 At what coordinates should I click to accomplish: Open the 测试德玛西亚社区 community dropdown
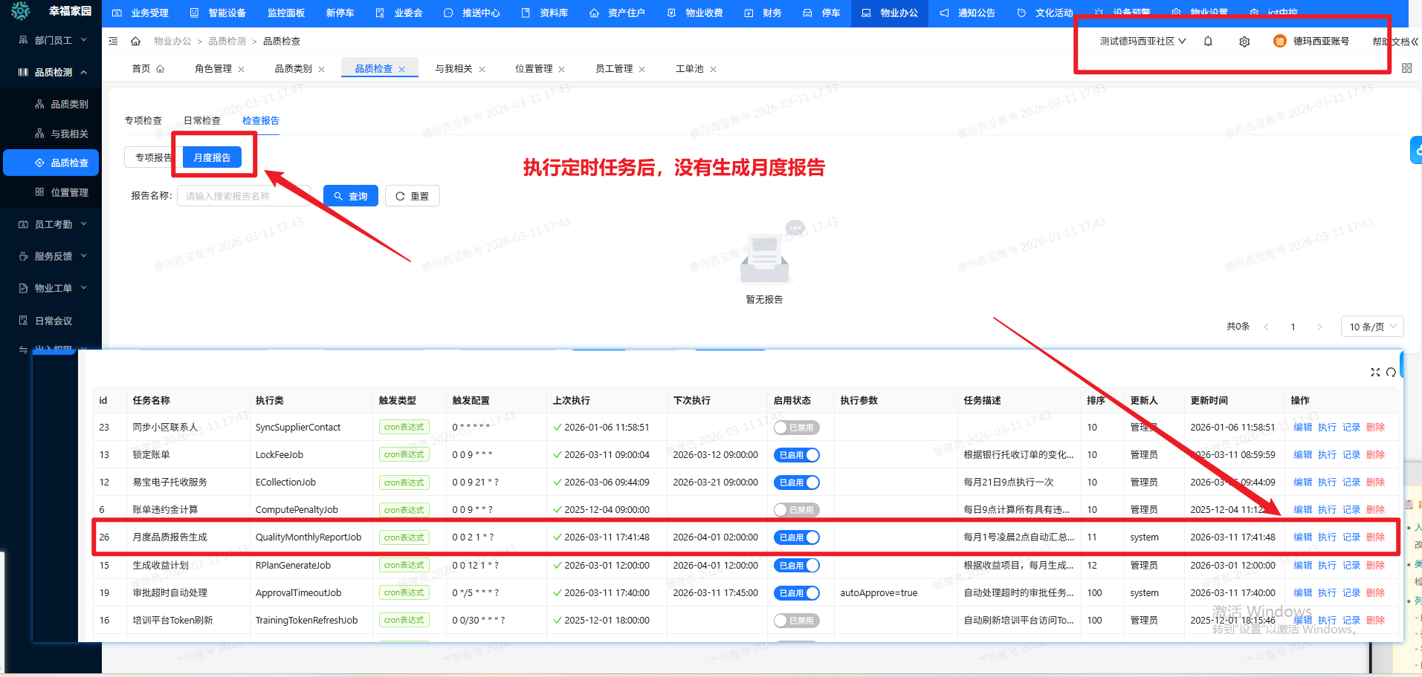[x=1143, y=42]
